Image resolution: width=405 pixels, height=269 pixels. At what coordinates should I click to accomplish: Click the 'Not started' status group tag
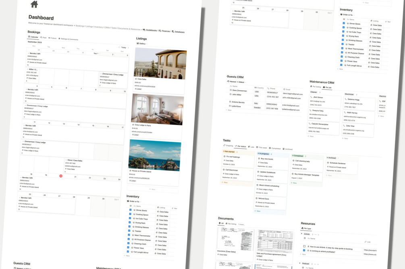point(229,152)
